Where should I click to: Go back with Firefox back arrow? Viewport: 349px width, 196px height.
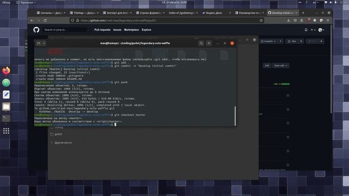[32, 21]
